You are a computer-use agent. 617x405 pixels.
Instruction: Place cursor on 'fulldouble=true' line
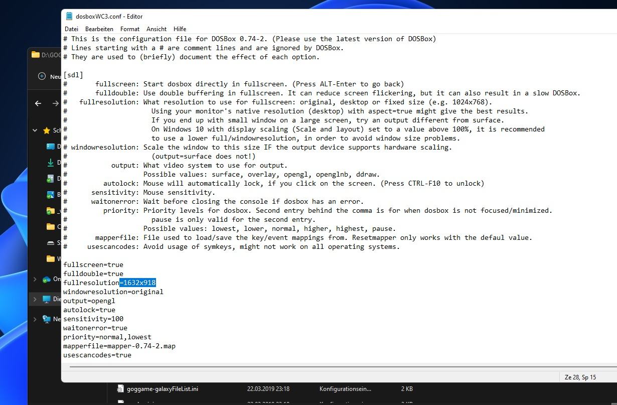(x=93, y=274)
